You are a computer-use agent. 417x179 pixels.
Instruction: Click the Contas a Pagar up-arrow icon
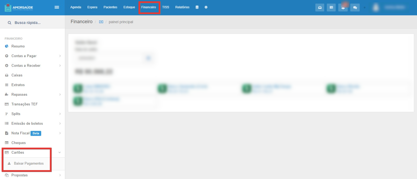[x=7, y=56]
